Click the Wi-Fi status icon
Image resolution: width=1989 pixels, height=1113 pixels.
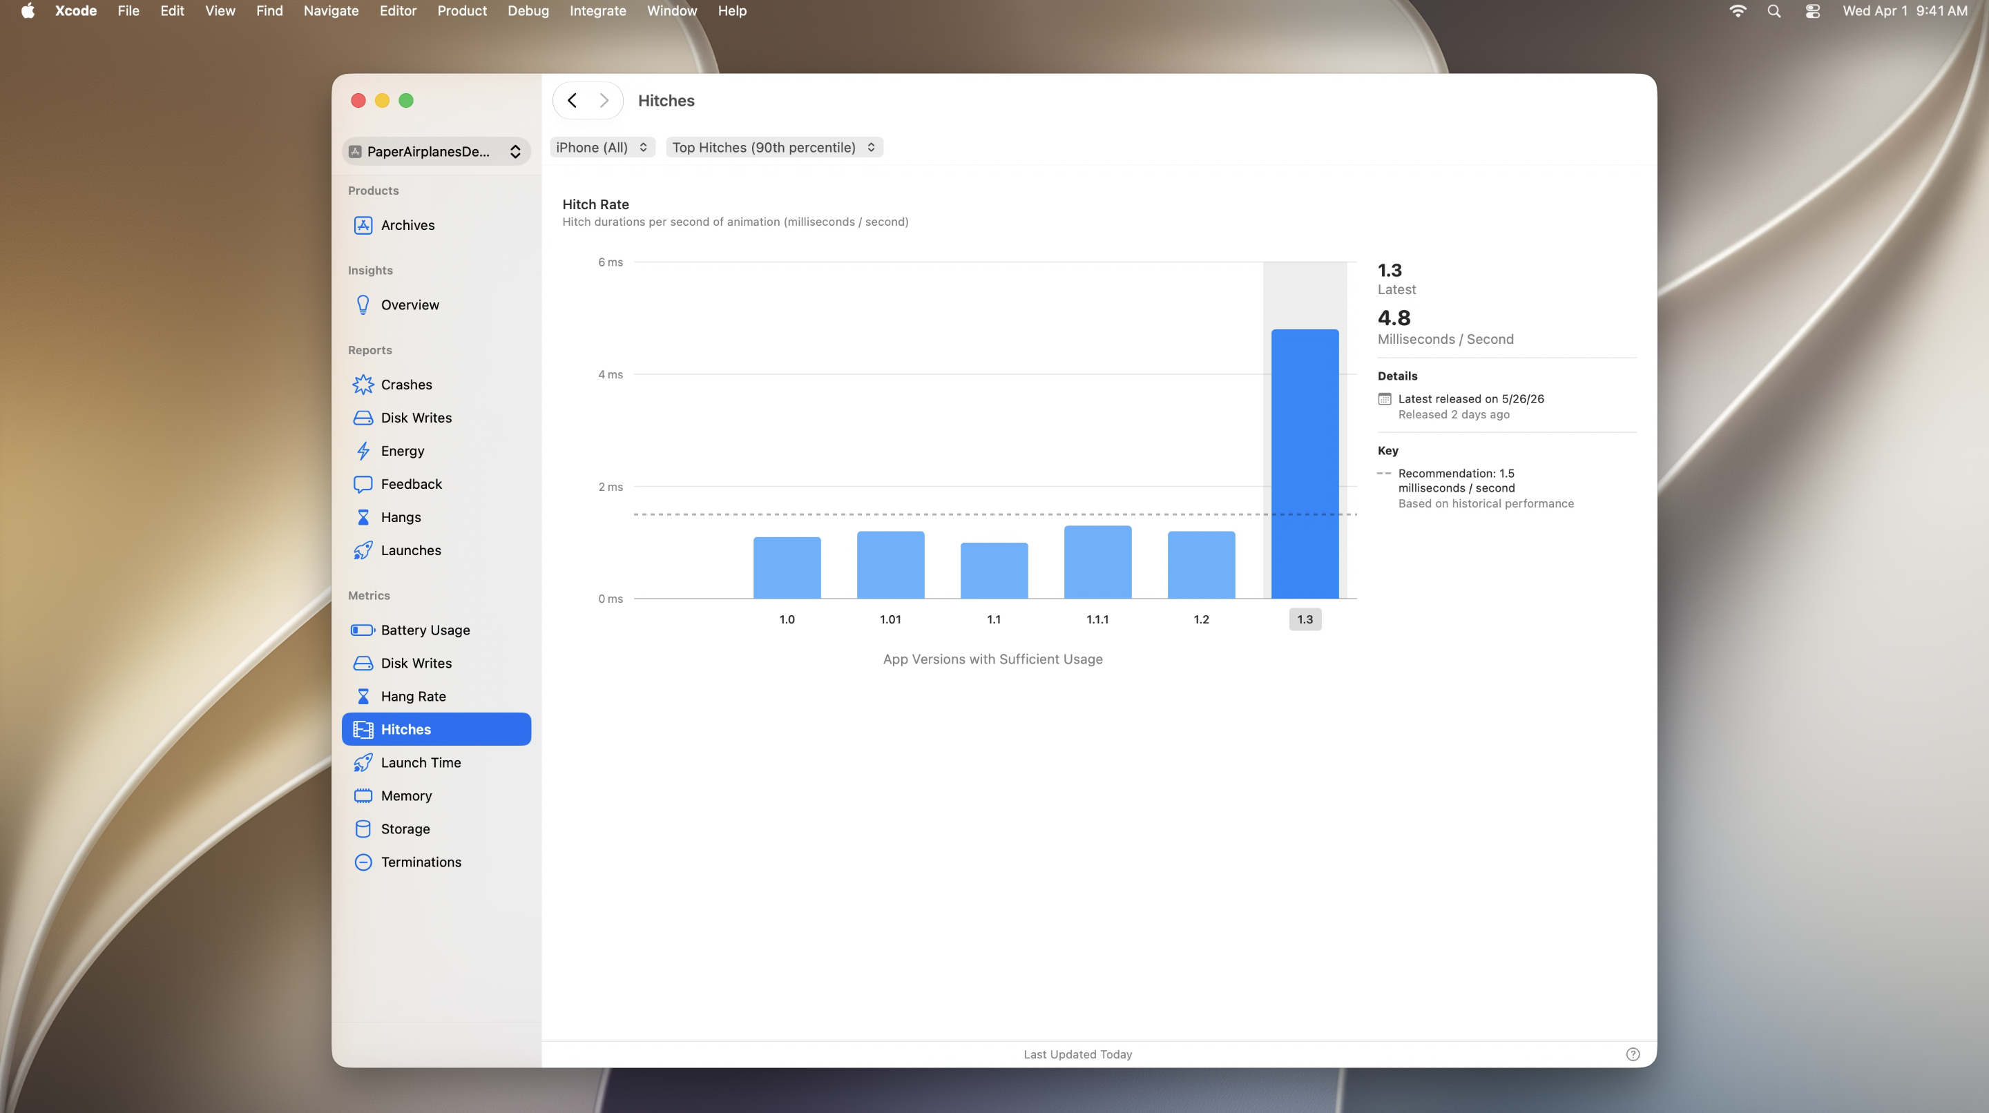pyautogui.click(x=1738, y=11)
